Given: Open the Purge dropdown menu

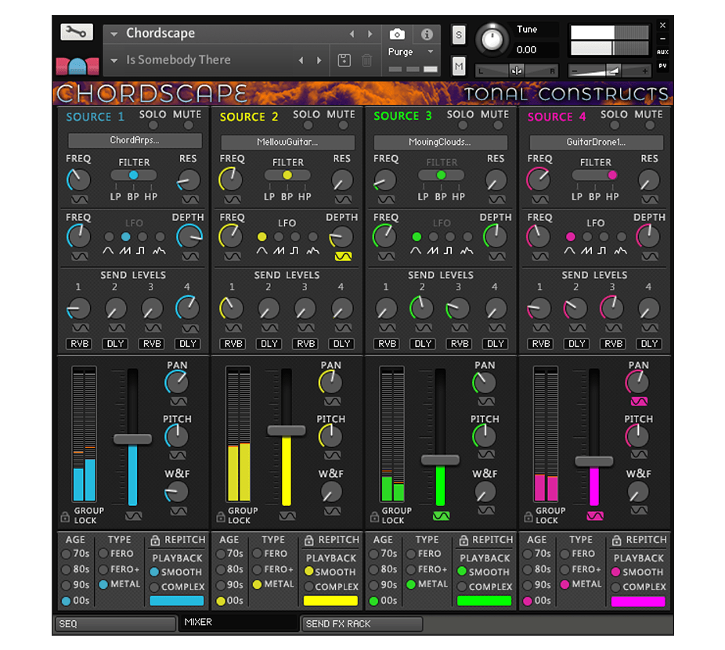Looking at the screenshot, I should tap(430, 52).
